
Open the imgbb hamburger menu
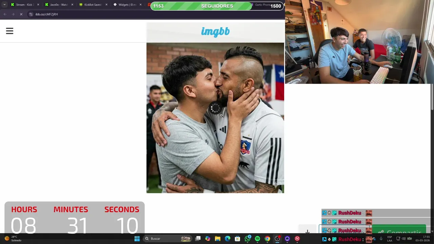point(9,31)
